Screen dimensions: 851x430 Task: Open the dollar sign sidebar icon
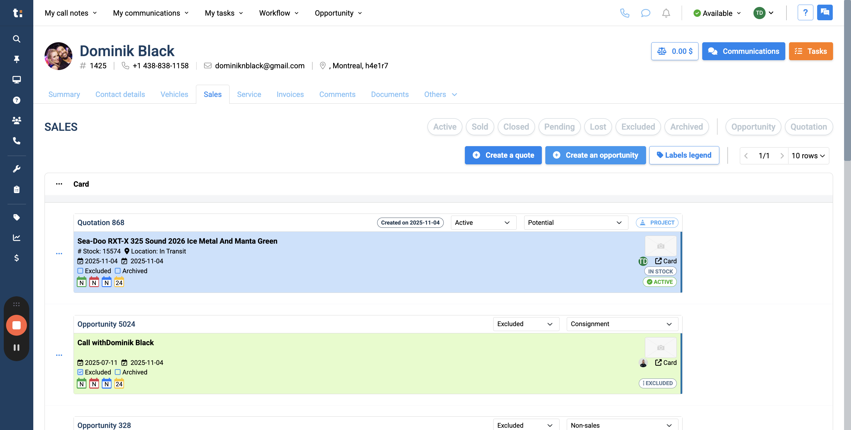pyautogui.click(x=16, y=258)
